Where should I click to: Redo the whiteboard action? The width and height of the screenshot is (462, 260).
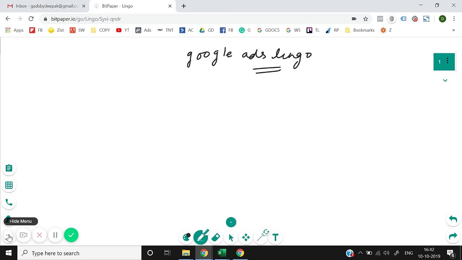453,237
